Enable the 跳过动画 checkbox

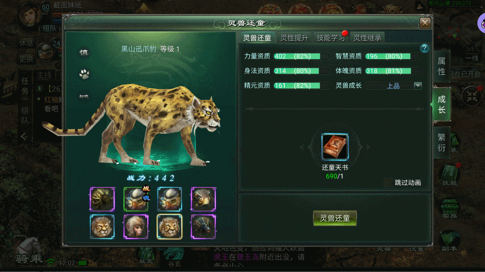389,182
